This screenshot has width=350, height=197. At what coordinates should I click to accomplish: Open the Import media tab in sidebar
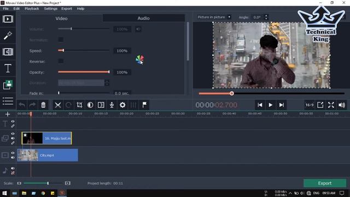click(8, 19)
